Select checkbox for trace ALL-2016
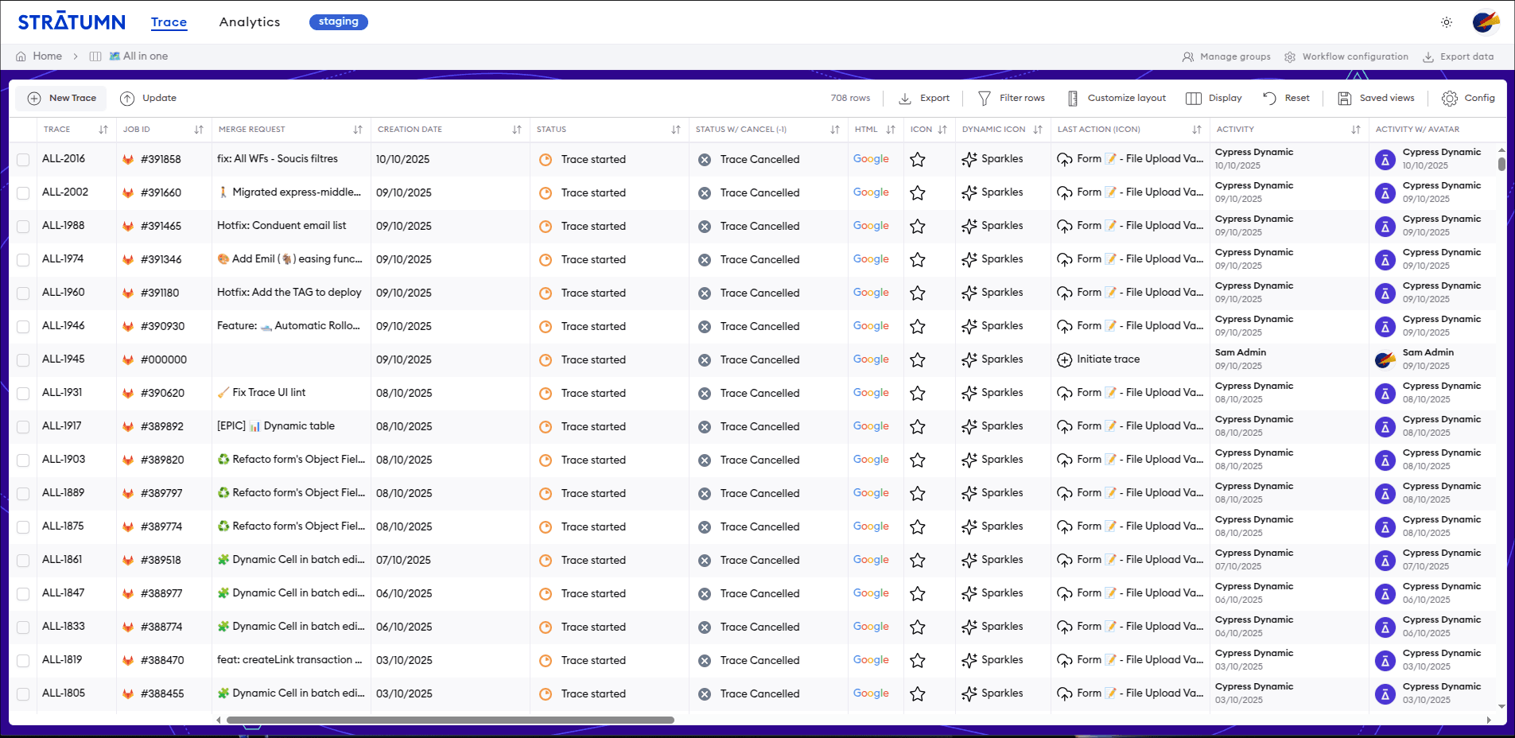1515x738 pixels. click(x=24, y=160)
